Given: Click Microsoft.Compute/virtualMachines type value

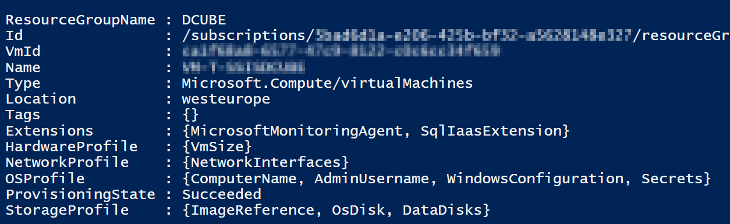Looking at the screenshot, I should point(327,83).
